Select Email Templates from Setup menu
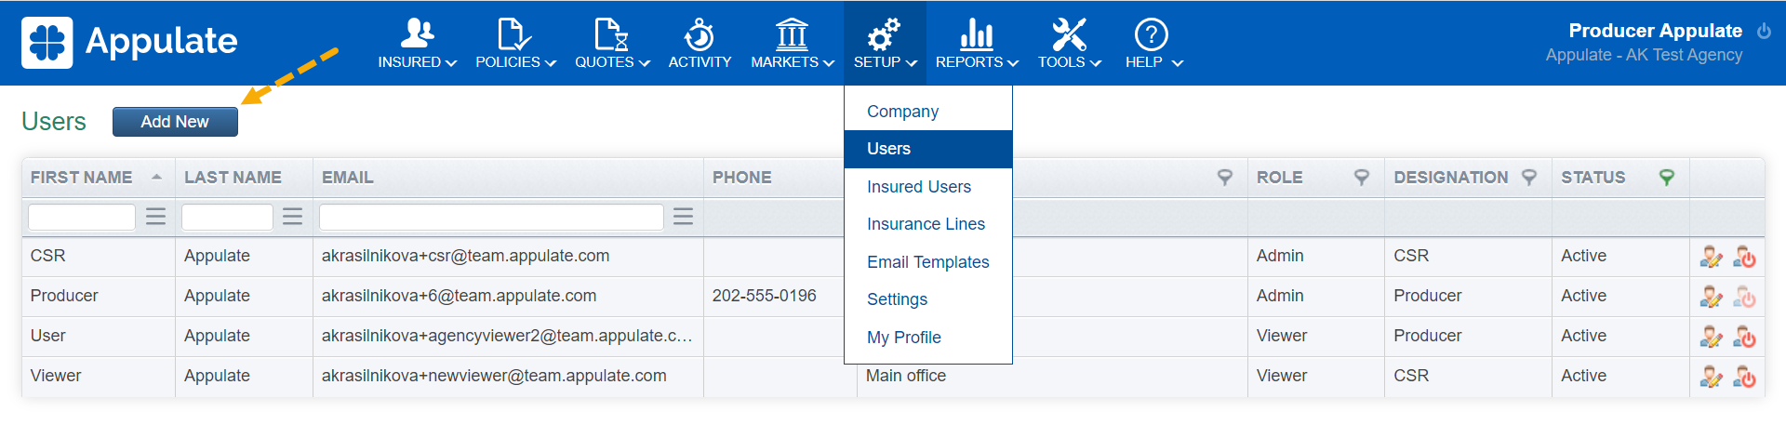The width and height of the screenshot is (1786, 438). [x=927, y=262]
